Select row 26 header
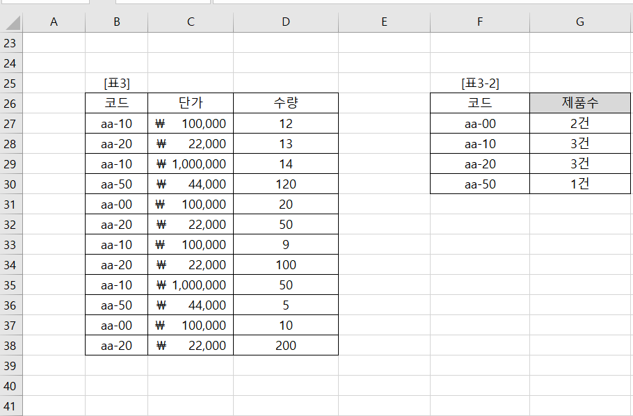This screenshot has height=416, width=633. click(x=10, y=104)
